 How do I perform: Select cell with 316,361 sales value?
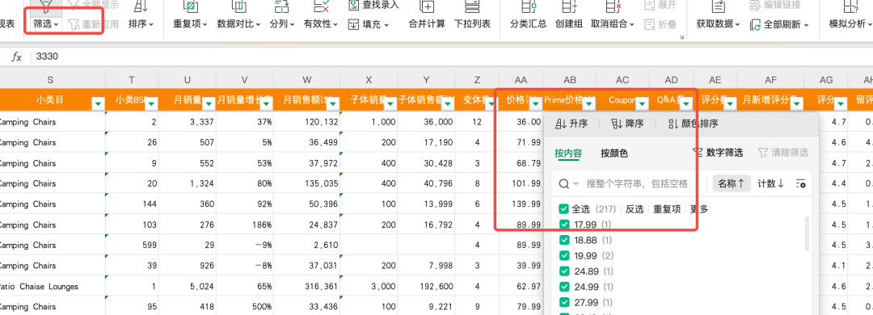tap(307, 287)
